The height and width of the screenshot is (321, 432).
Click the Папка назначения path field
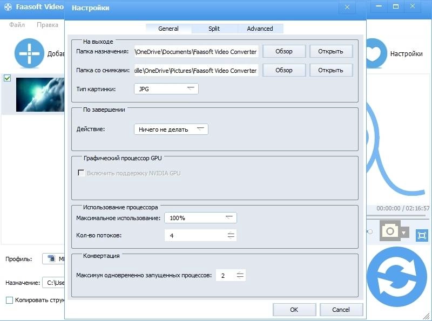tap(196, 51)
